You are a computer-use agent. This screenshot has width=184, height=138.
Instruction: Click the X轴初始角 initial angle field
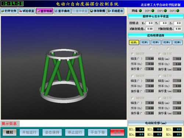149,29
